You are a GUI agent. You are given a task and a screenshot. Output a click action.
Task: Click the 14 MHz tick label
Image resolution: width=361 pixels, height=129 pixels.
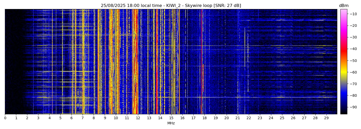click(x=160, y=118)
